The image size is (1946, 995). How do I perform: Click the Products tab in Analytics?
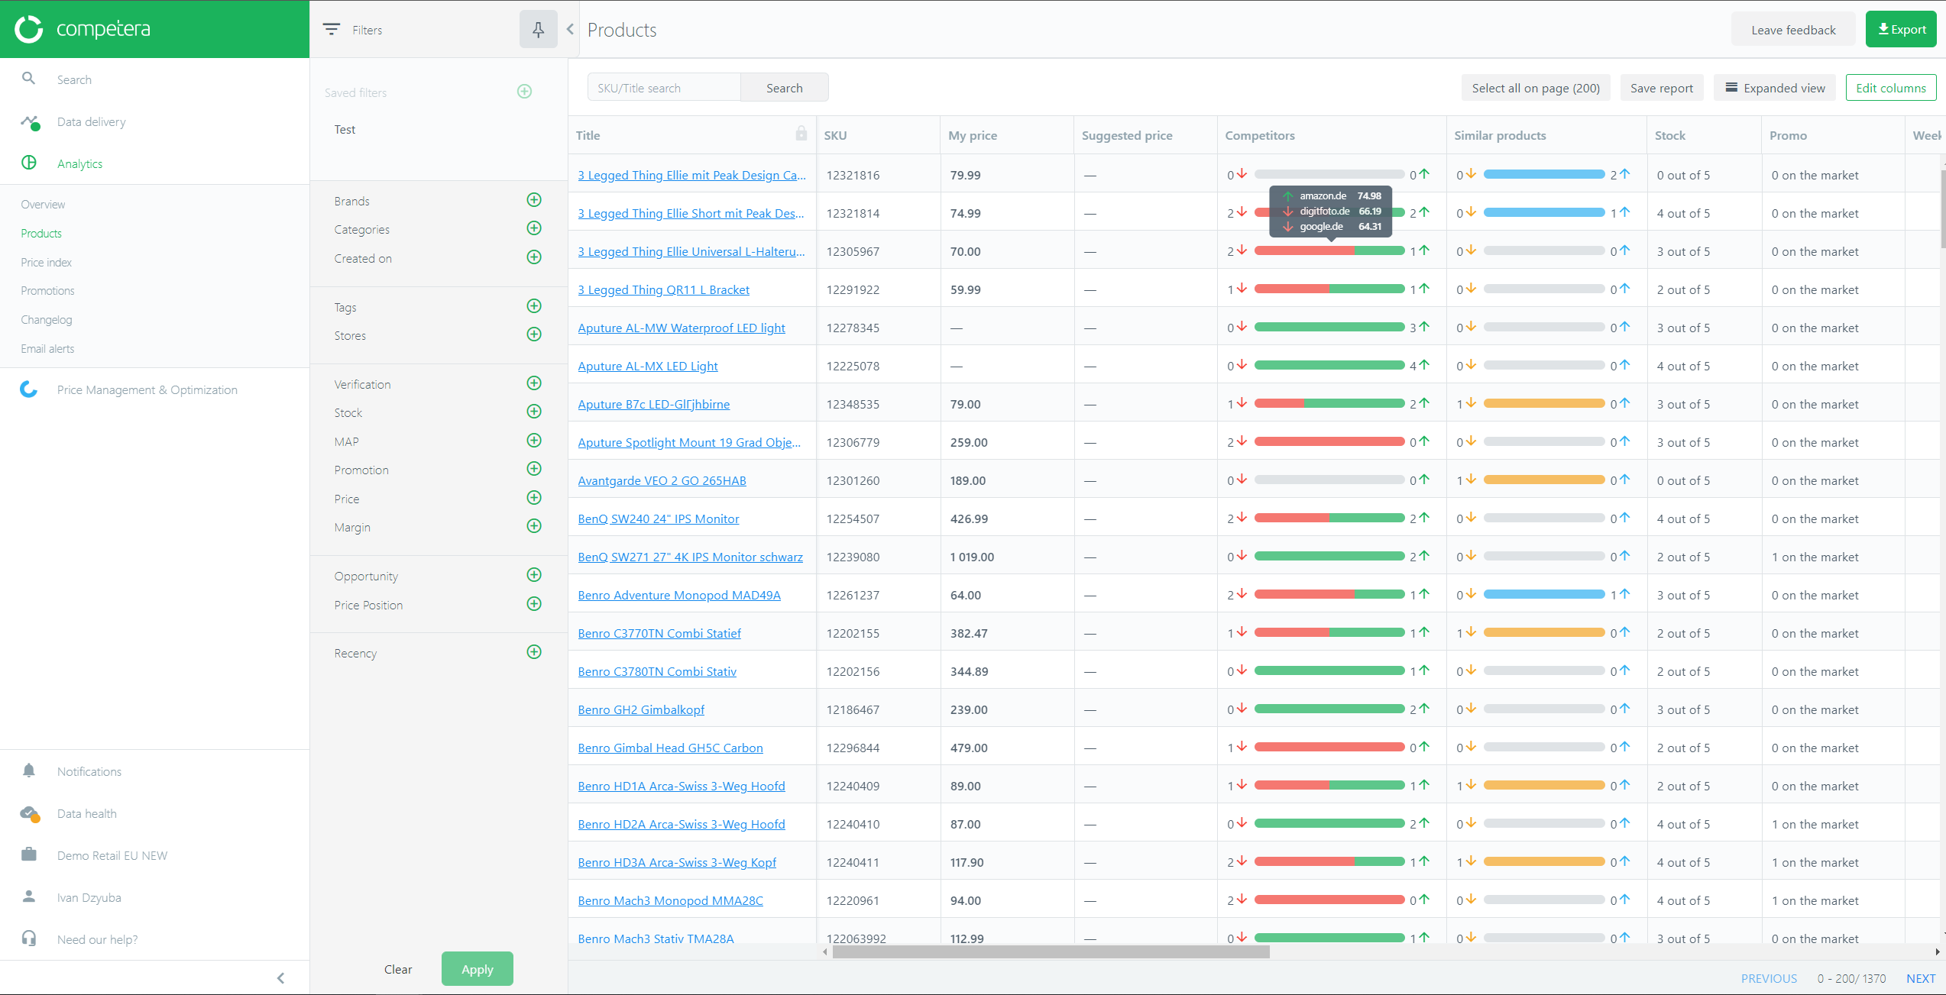[40, 232]
